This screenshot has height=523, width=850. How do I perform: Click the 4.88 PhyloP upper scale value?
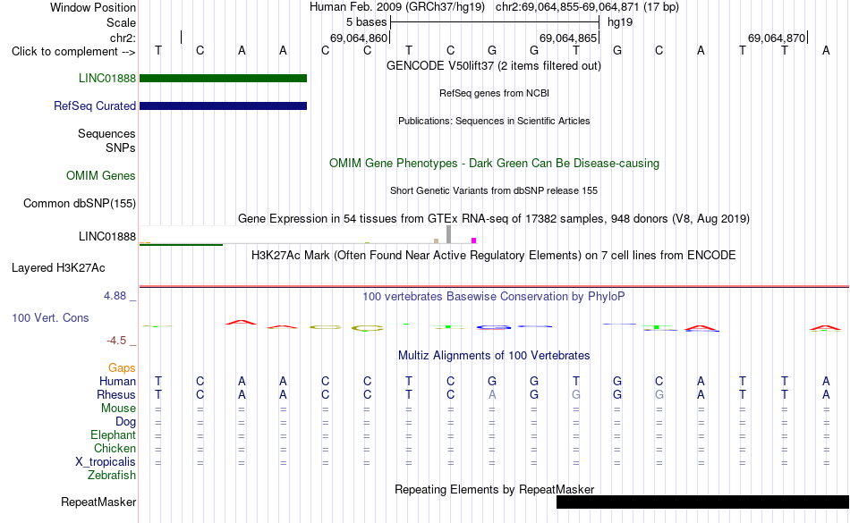(x=115, y=296)
